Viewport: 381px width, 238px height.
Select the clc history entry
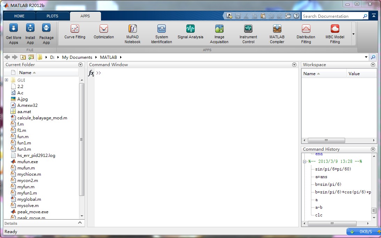click(319, 215)
